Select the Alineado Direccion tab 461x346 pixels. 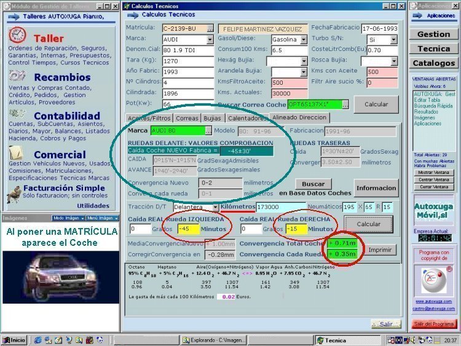tap(299, 117)
